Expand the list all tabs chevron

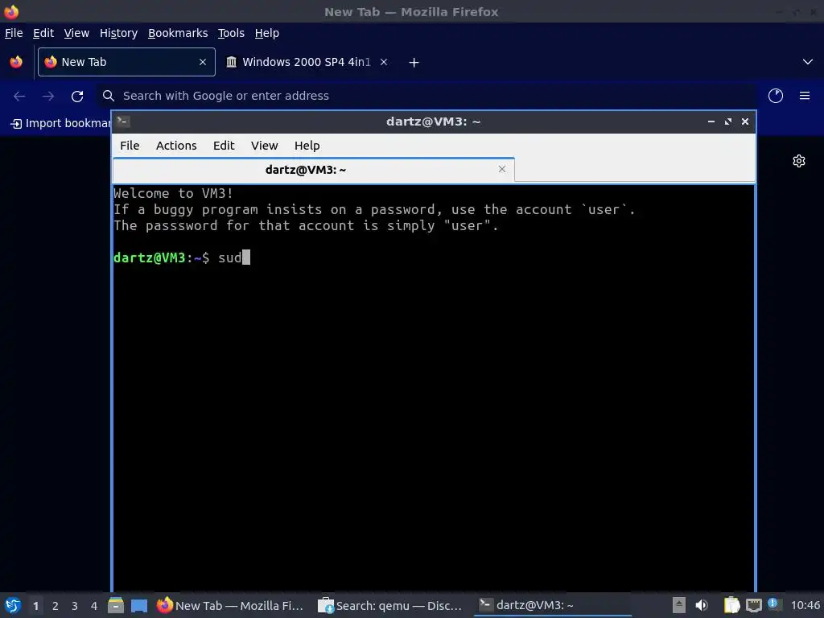[808, 62]
